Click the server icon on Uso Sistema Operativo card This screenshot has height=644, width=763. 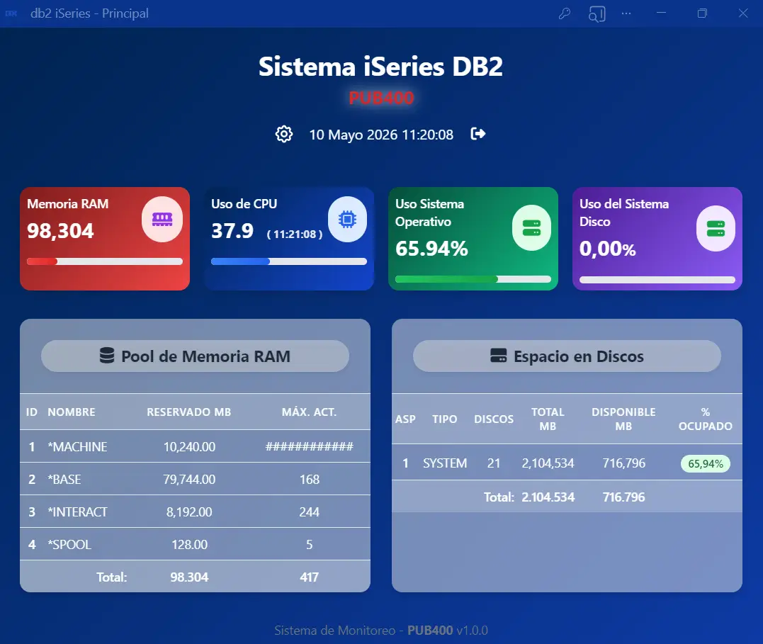(x=531, y=228)
